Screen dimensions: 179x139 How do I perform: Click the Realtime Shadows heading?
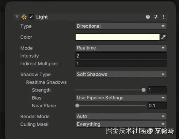pos(46,82)
